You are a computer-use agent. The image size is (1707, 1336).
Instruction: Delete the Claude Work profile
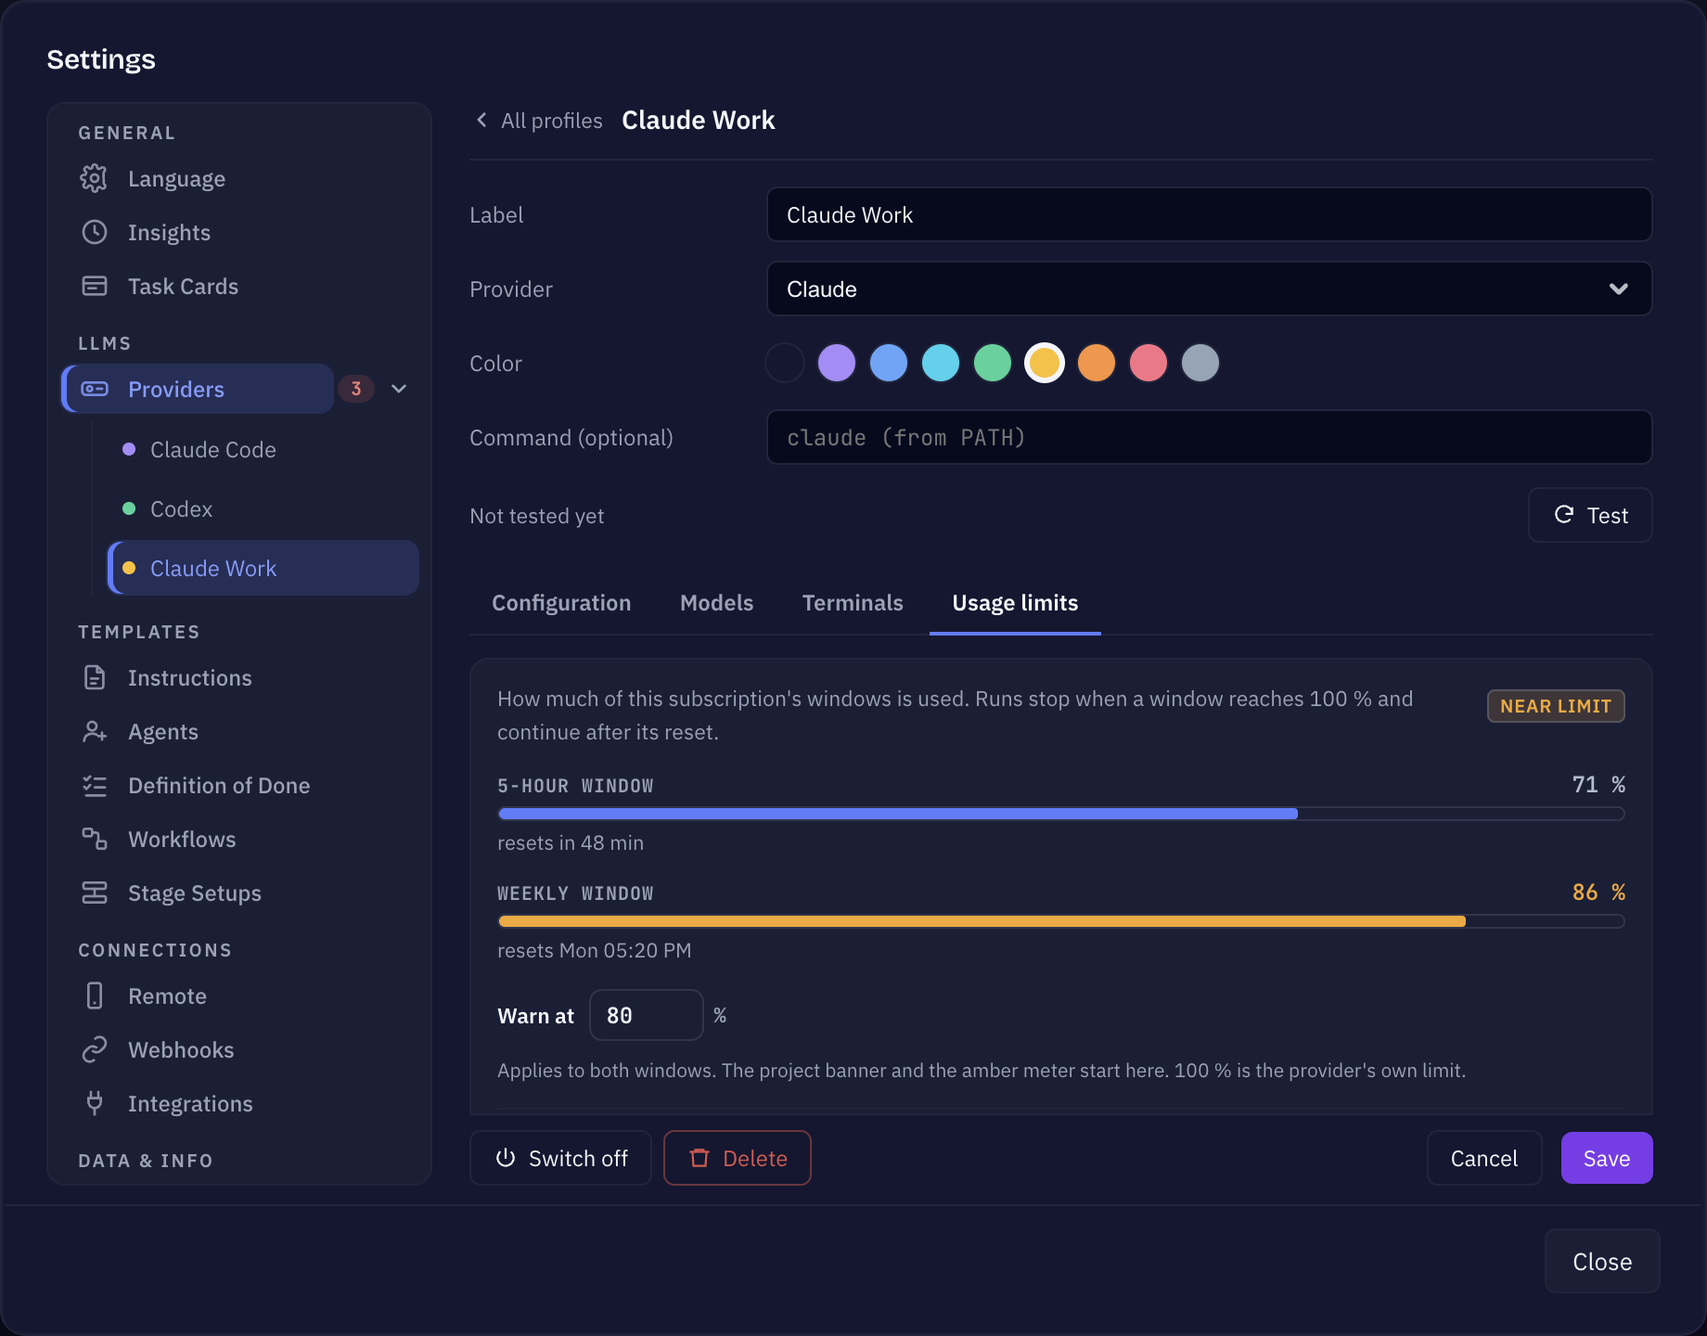tap(738, 1158)
